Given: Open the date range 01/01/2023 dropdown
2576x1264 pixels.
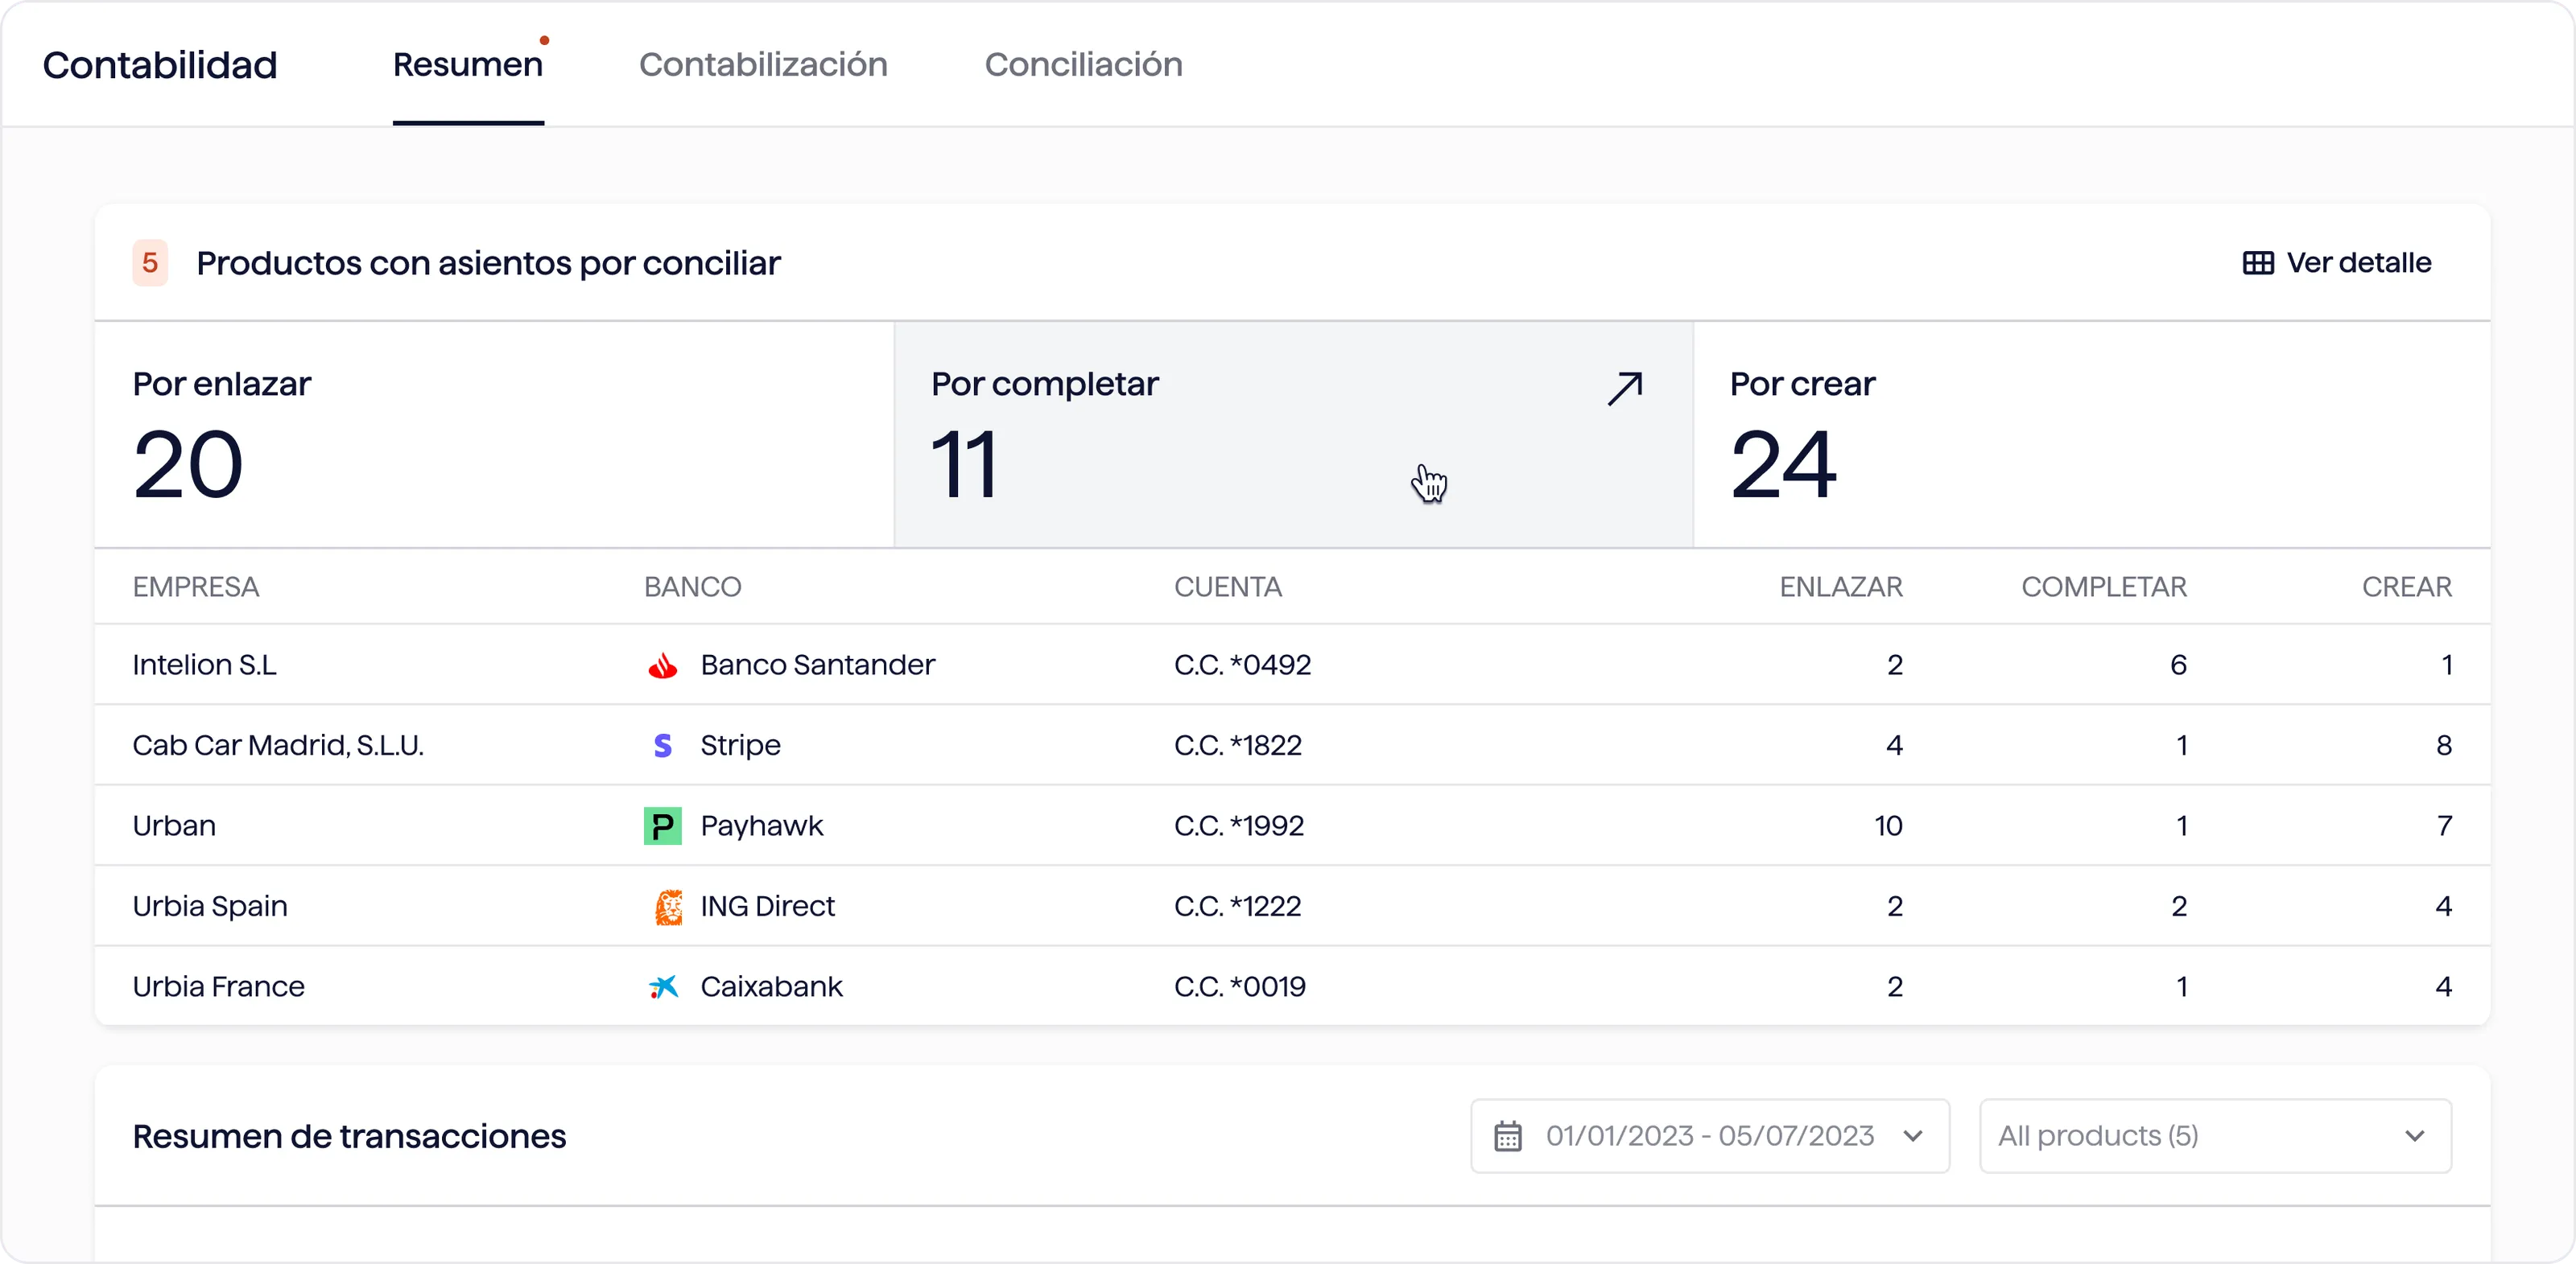Looking at the screenshot, I should (1709, 1136).
